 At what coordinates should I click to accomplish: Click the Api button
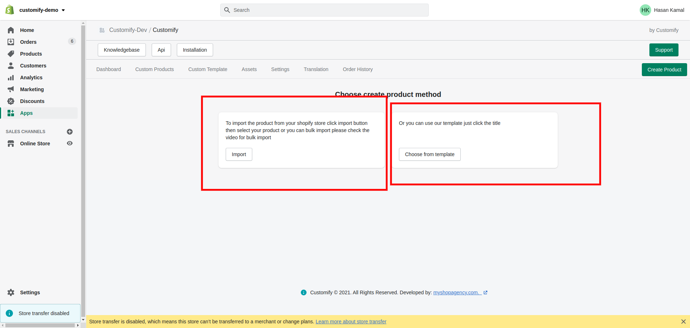(161, 50)
